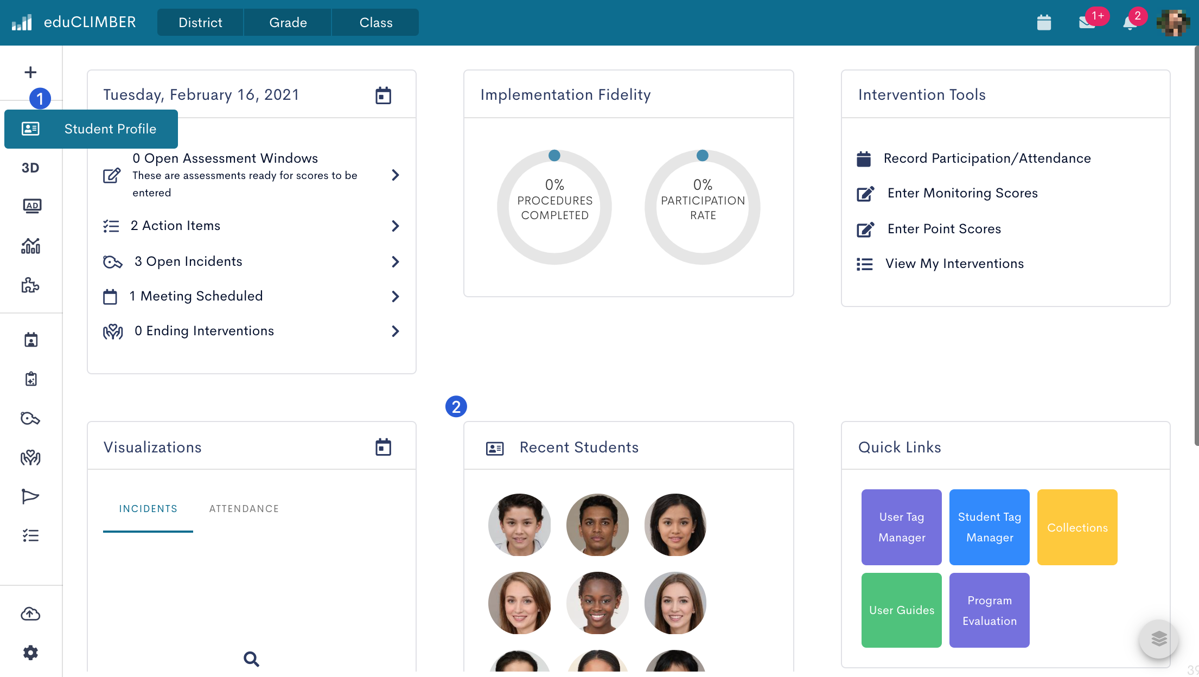The height and width of the screenshot is (677, 1199).
Task: Click '3 Open Incidents' text
Action: click(x=188, y=261)
